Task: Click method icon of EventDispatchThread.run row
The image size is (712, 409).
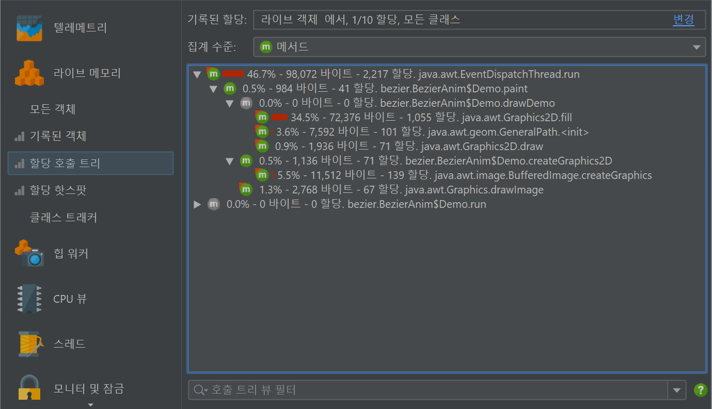Action: tap(213, 74)
